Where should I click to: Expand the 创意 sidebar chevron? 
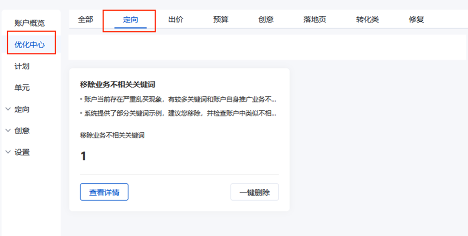click(8, 130)
